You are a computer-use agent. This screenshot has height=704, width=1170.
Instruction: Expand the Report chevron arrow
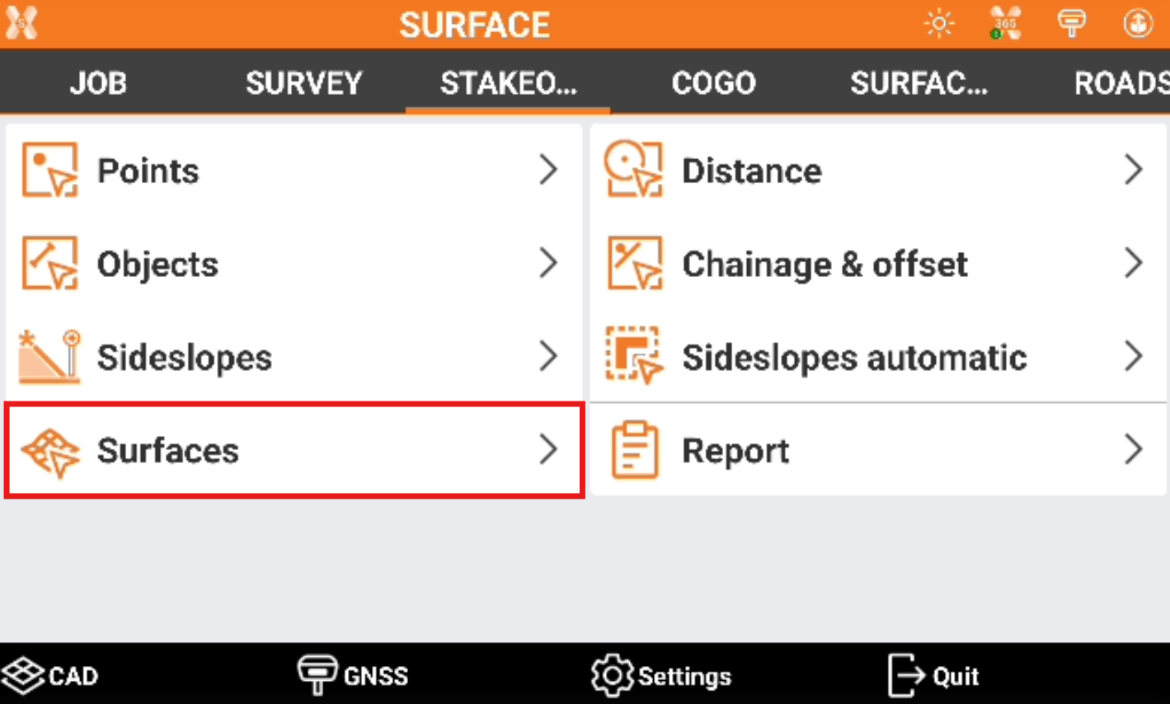pos(1134,451)
